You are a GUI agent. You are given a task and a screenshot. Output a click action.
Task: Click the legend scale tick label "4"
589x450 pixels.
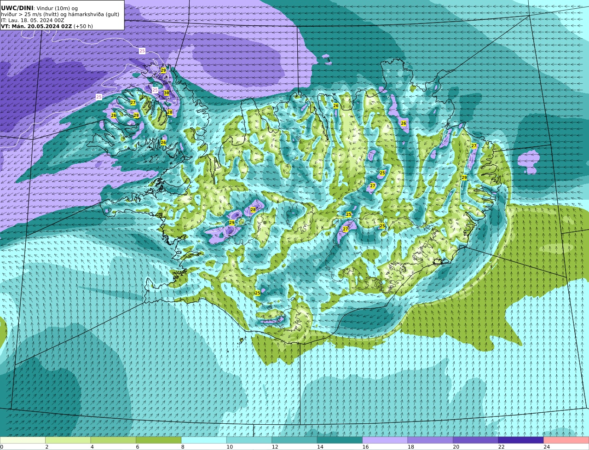click(92, 447)
